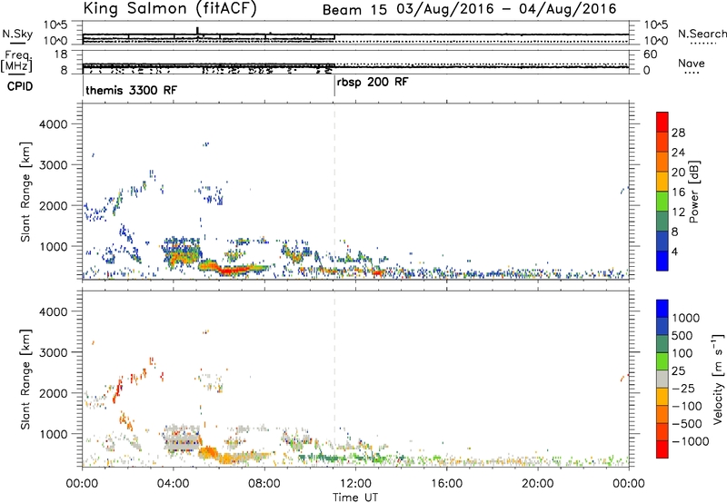Click the blue bottom of the power colorbar
This screenshot has width=727, height=503.
click(662, 261)
